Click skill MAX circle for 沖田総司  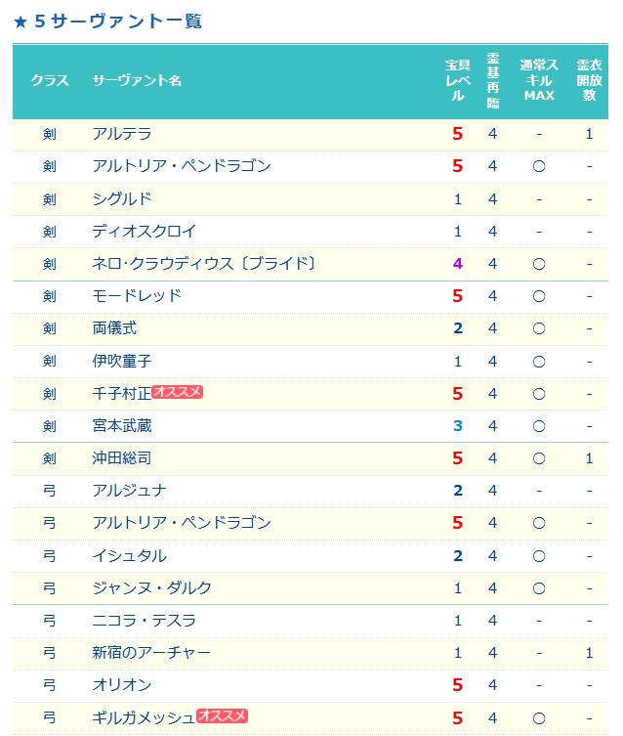539,458
